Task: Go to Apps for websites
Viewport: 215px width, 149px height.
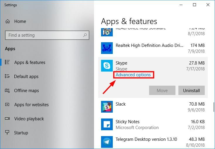Action: tap(31, 105)
